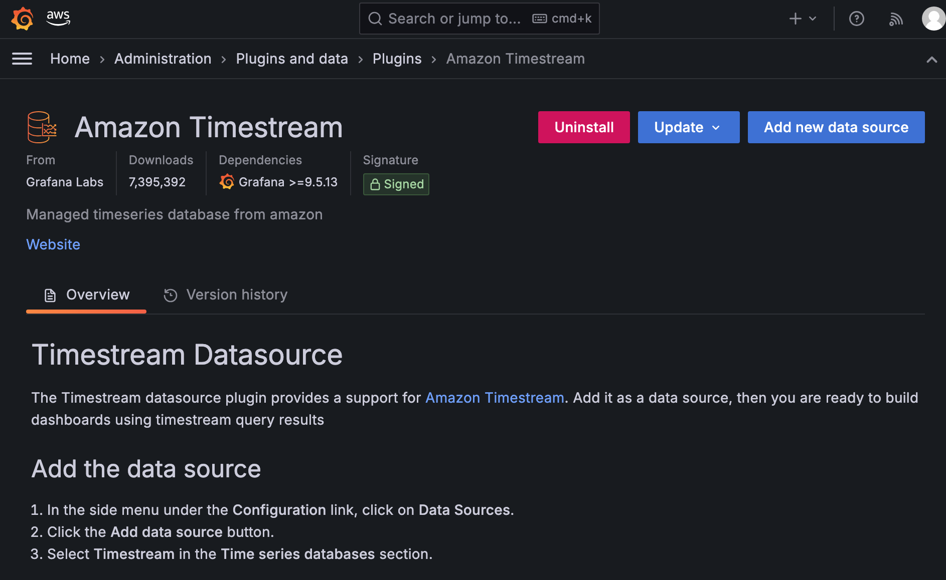Collapse the top bar with chevron

[x=931, y=60]
